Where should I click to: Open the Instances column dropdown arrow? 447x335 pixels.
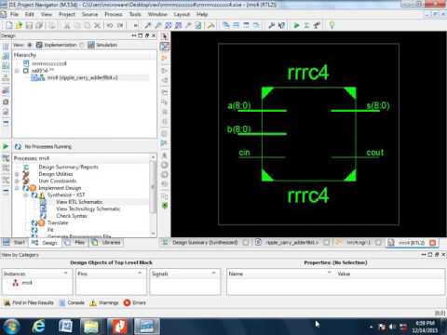65,273
